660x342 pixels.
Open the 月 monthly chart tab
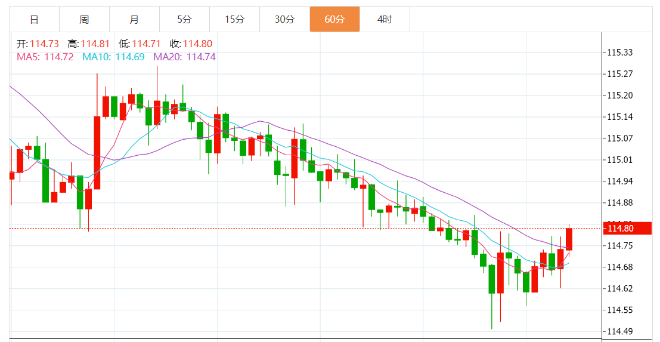tap(134, 20)
